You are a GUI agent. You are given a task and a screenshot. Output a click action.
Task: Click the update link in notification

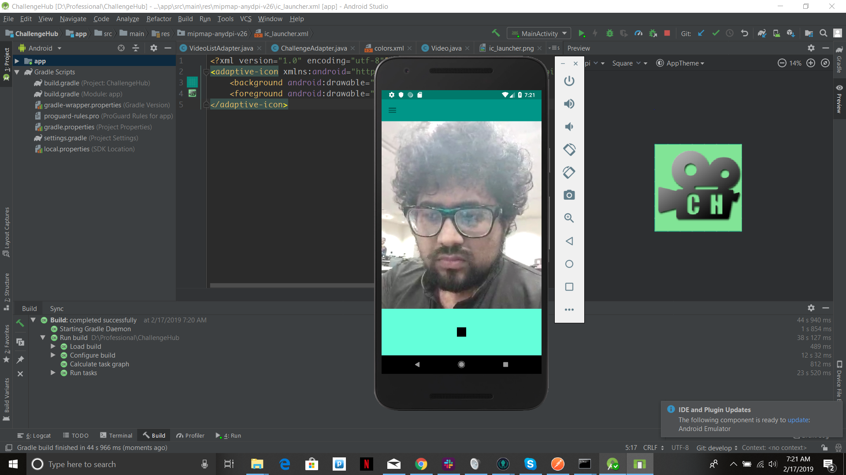pyautogui.click(x=798, y=420)
